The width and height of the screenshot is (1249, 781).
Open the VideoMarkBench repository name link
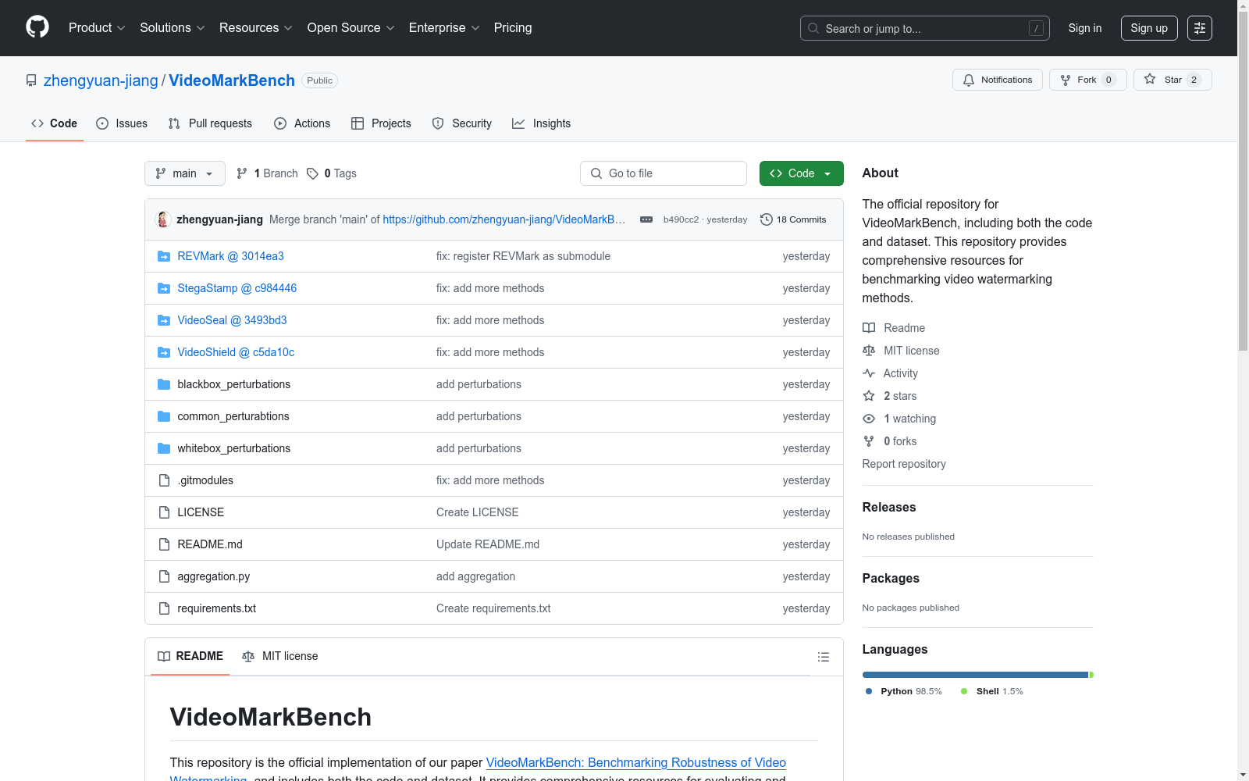(x=232, y=80)
